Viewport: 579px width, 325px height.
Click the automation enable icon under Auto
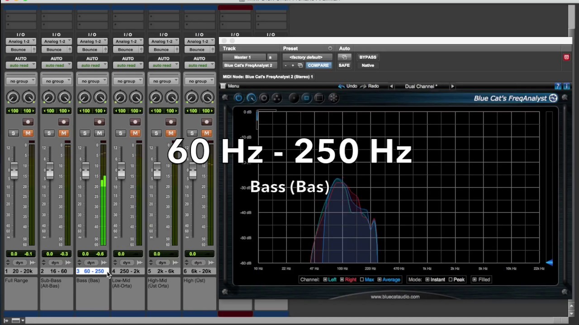coord(344,57)
